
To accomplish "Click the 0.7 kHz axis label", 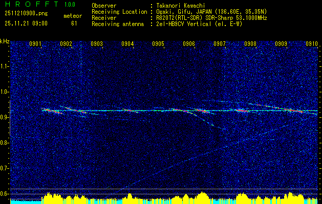I will [5, 168].
